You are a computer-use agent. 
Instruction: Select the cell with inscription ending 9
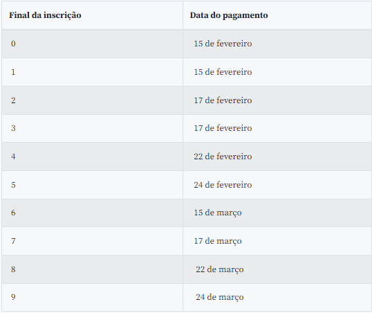point(92,297)
